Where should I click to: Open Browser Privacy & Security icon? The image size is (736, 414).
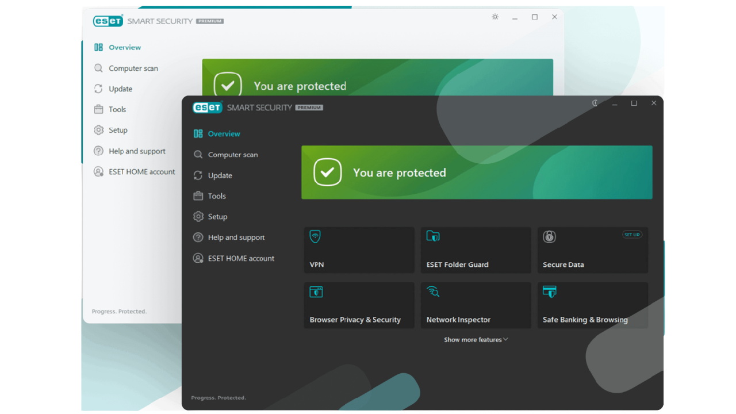[x=316, y=292]
